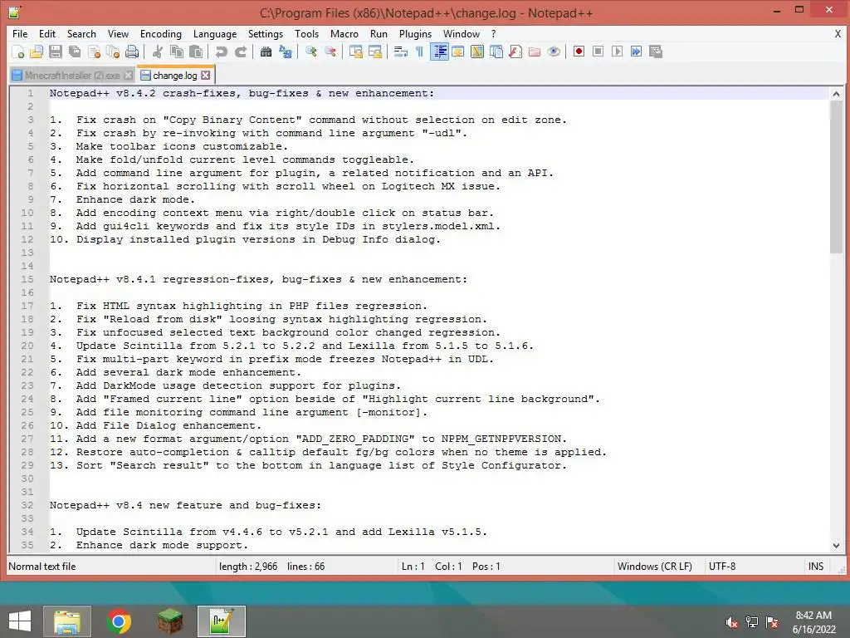Click the Close All toolbar icon
Screen dimensions: 850x638
coord(113,52)
